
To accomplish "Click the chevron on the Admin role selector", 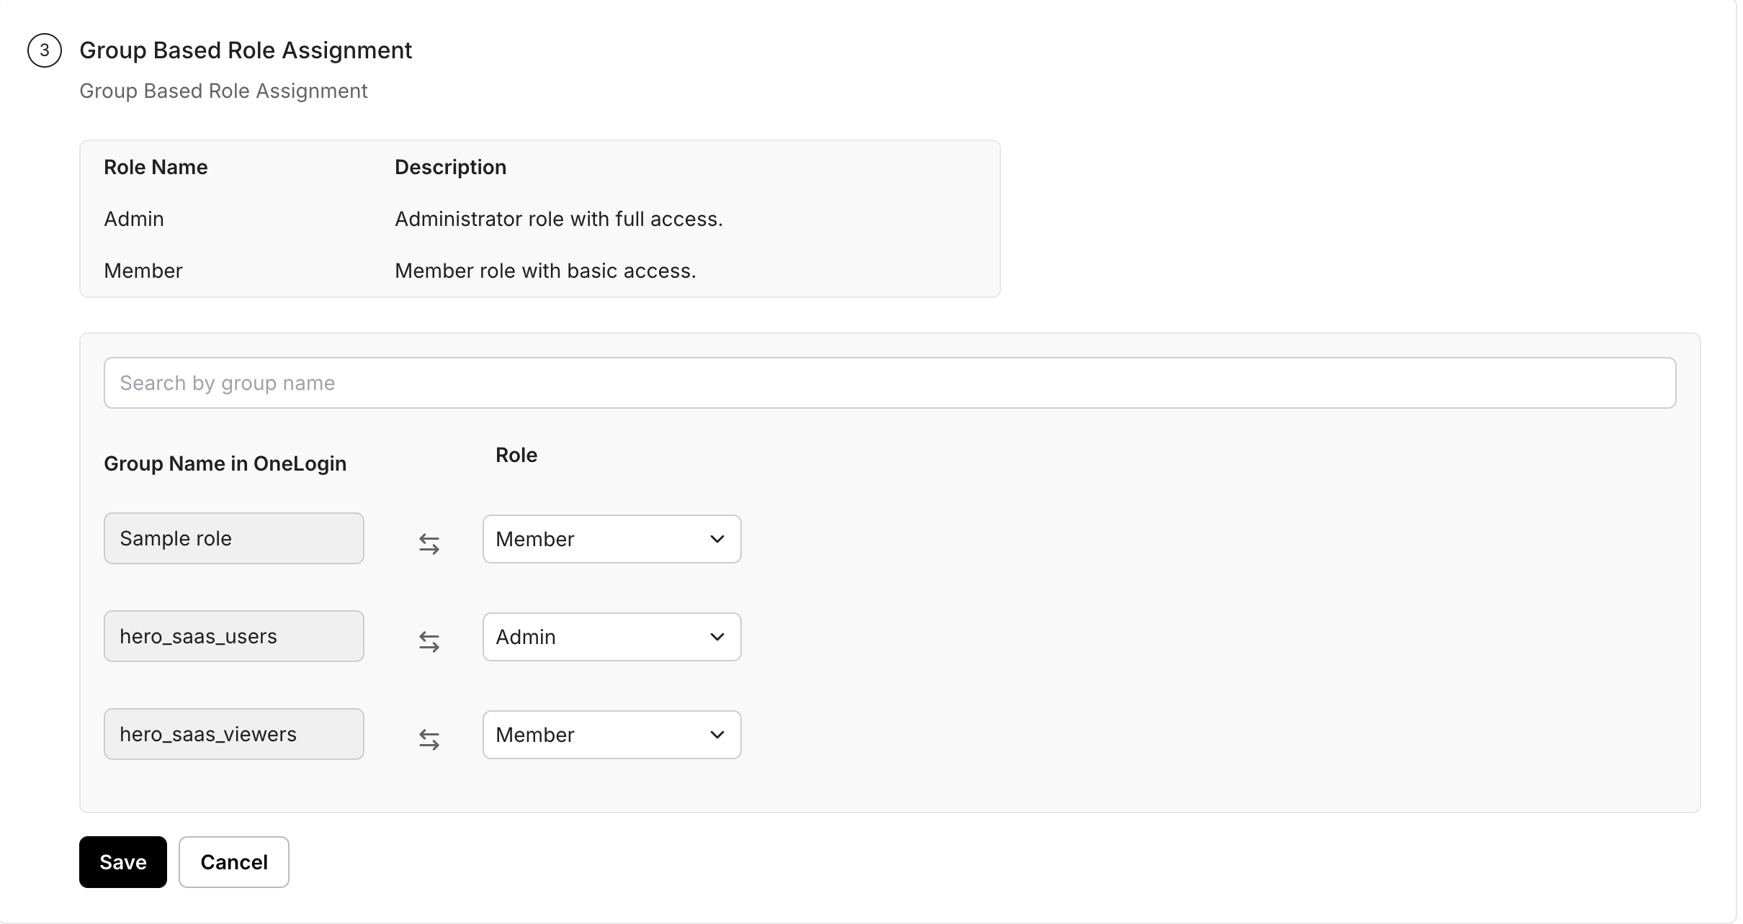I will click(717, 637).
